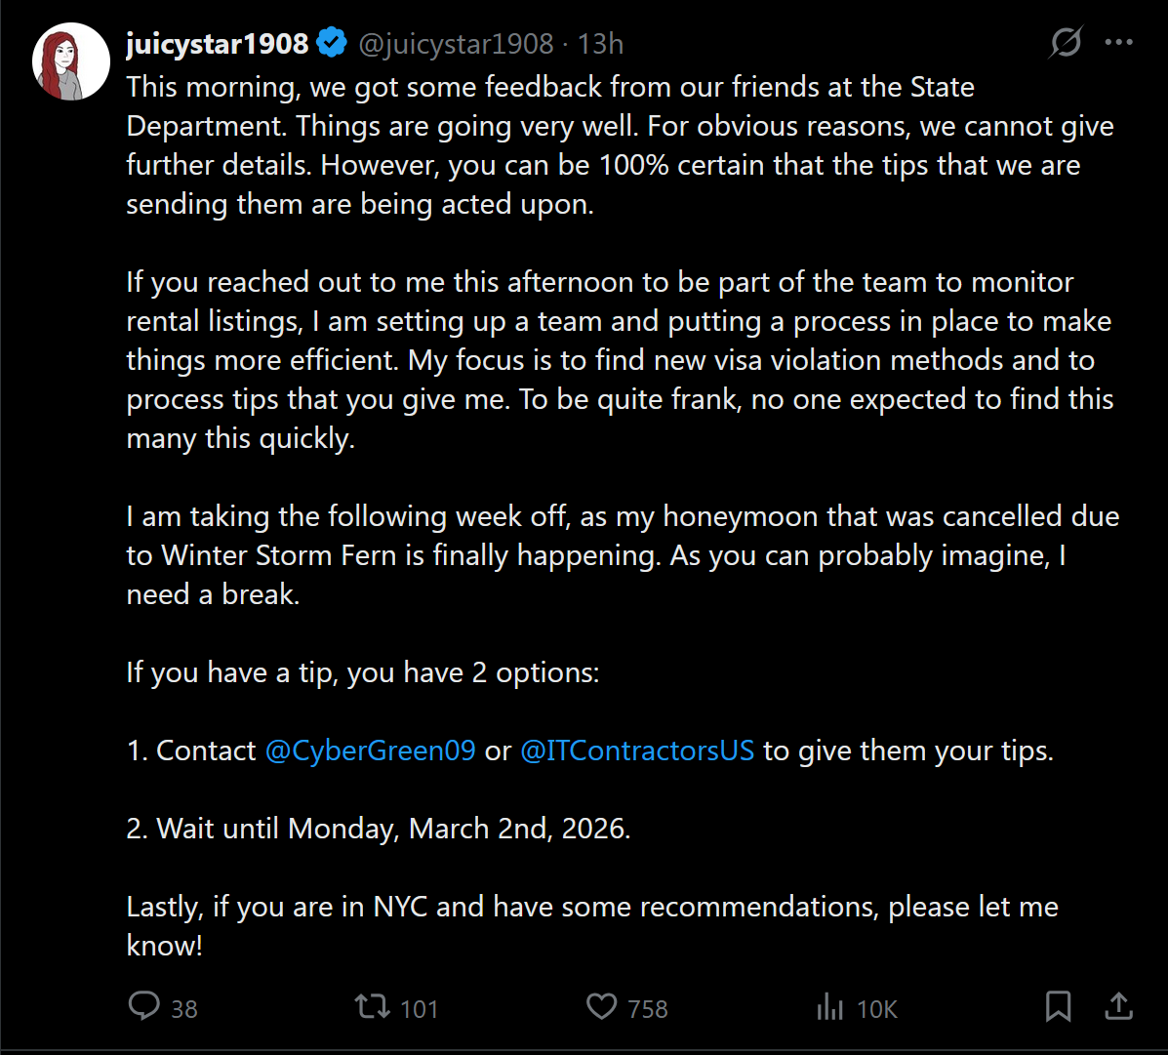This screenshot has height=1055, width=1168.
Task: Click the share upload arrow icon
Action: (1118, 1006)
